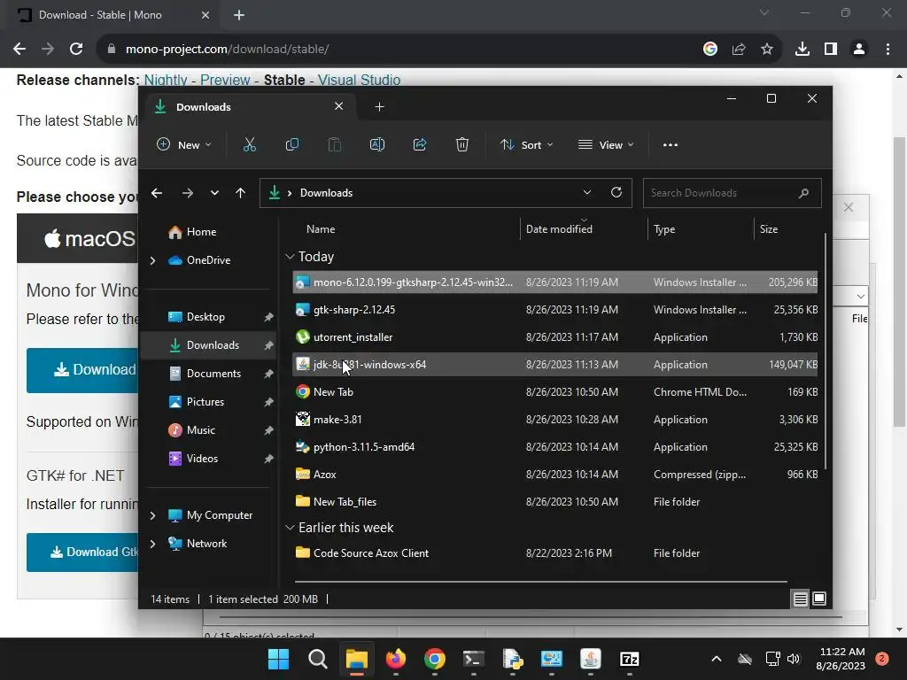Open Firefox from the taskbar
This screenshot has height=680, width=907.
tap(396, 659)
